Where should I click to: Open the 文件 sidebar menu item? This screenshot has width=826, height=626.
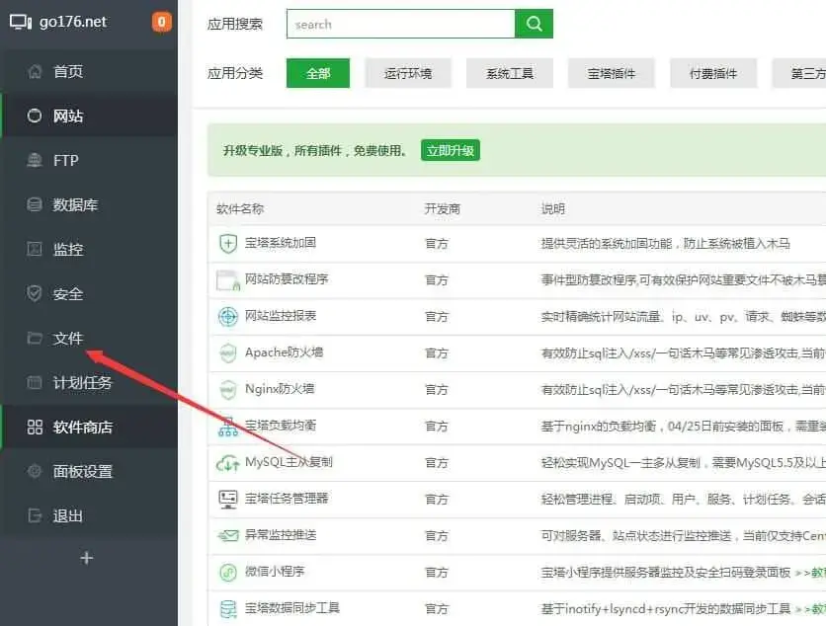(89, 338)
